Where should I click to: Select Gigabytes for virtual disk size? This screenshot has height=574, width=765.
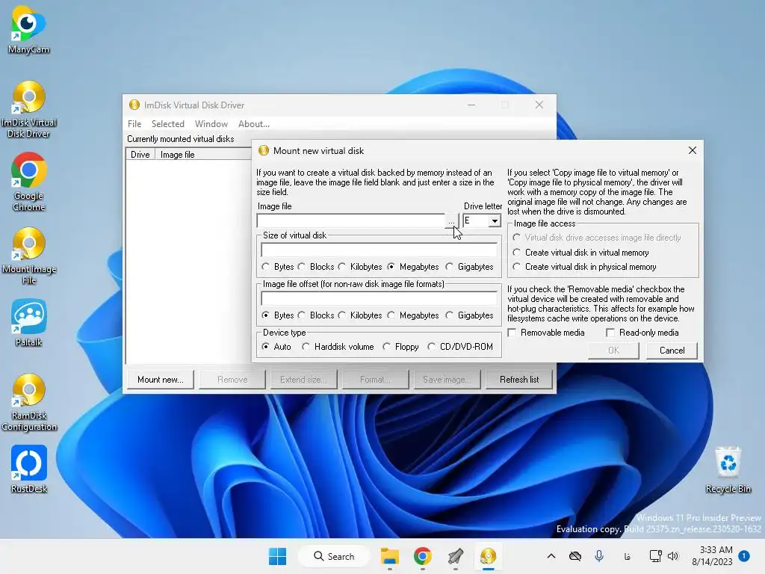(x=470, y=267)
